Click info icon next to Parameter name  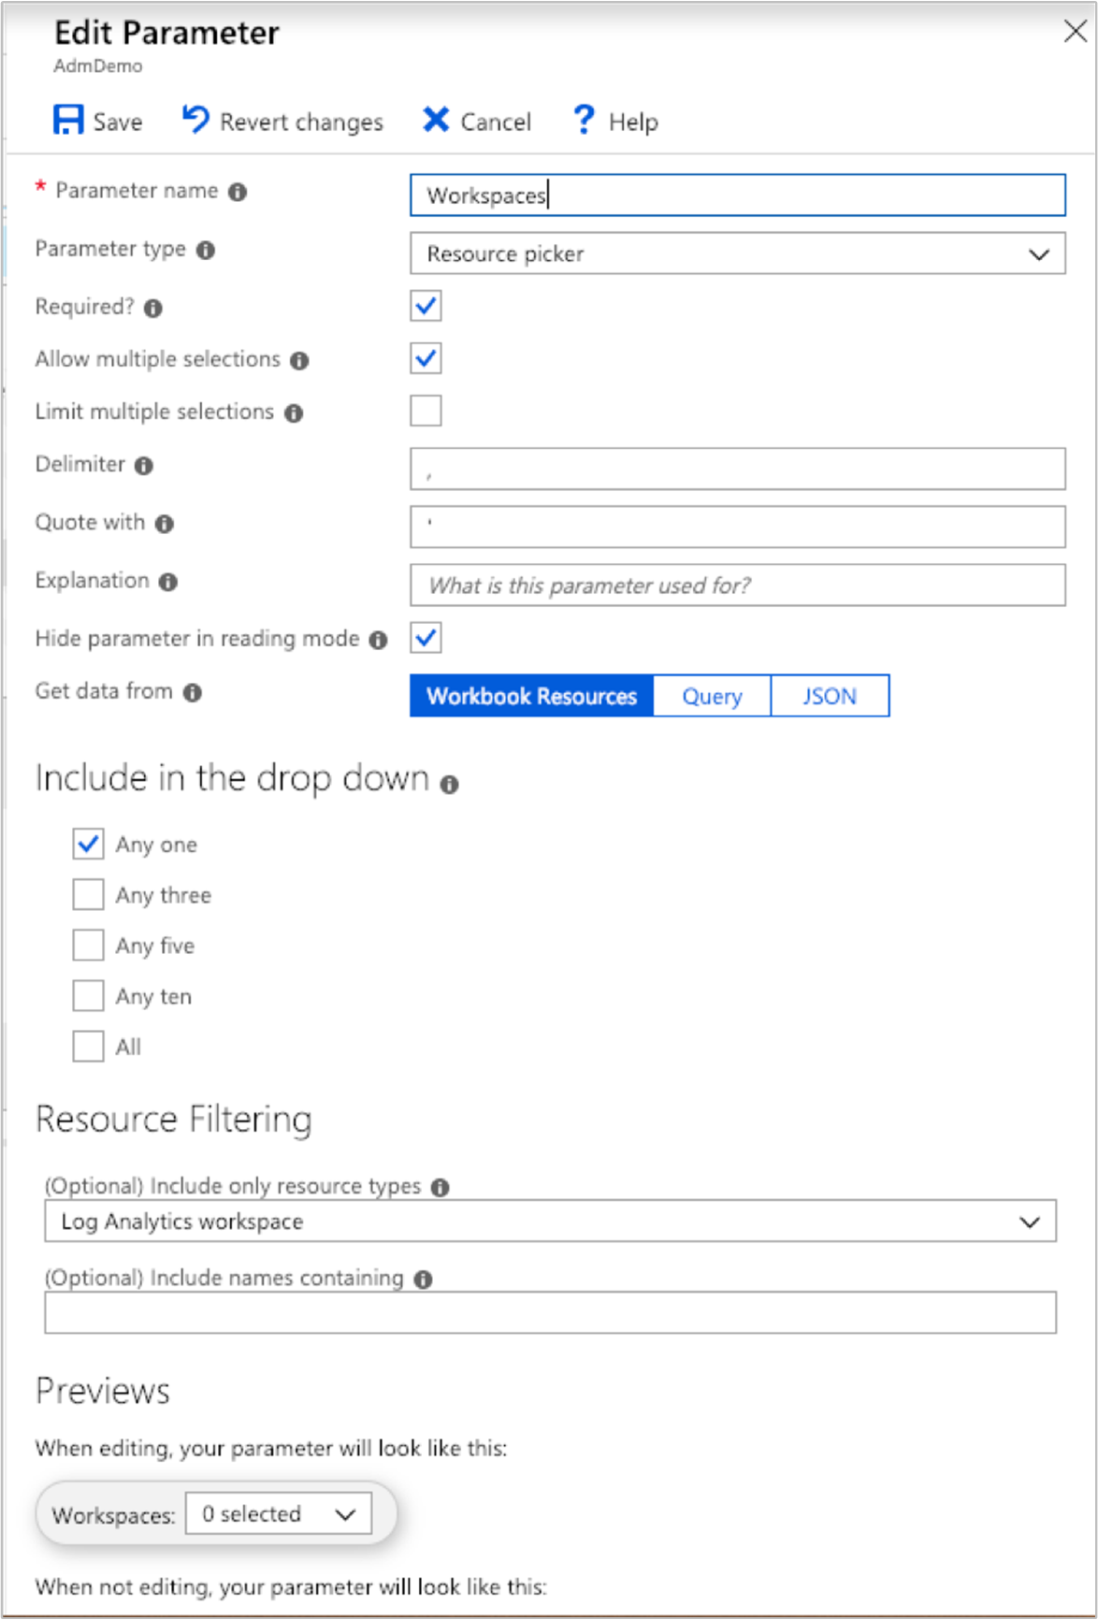238,192
